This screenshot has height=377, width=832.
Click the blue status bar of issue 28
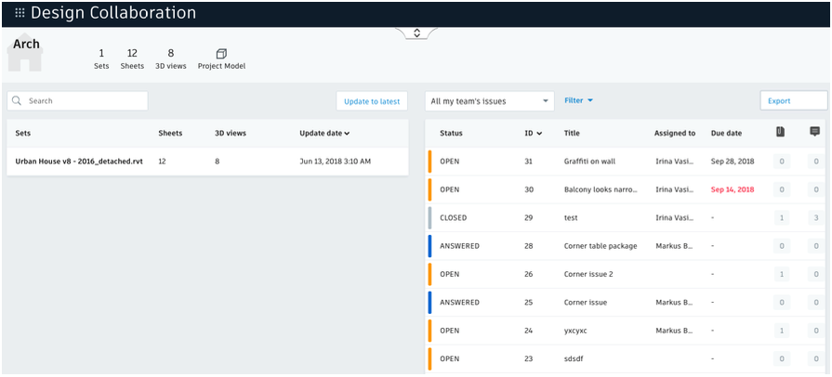430,245
